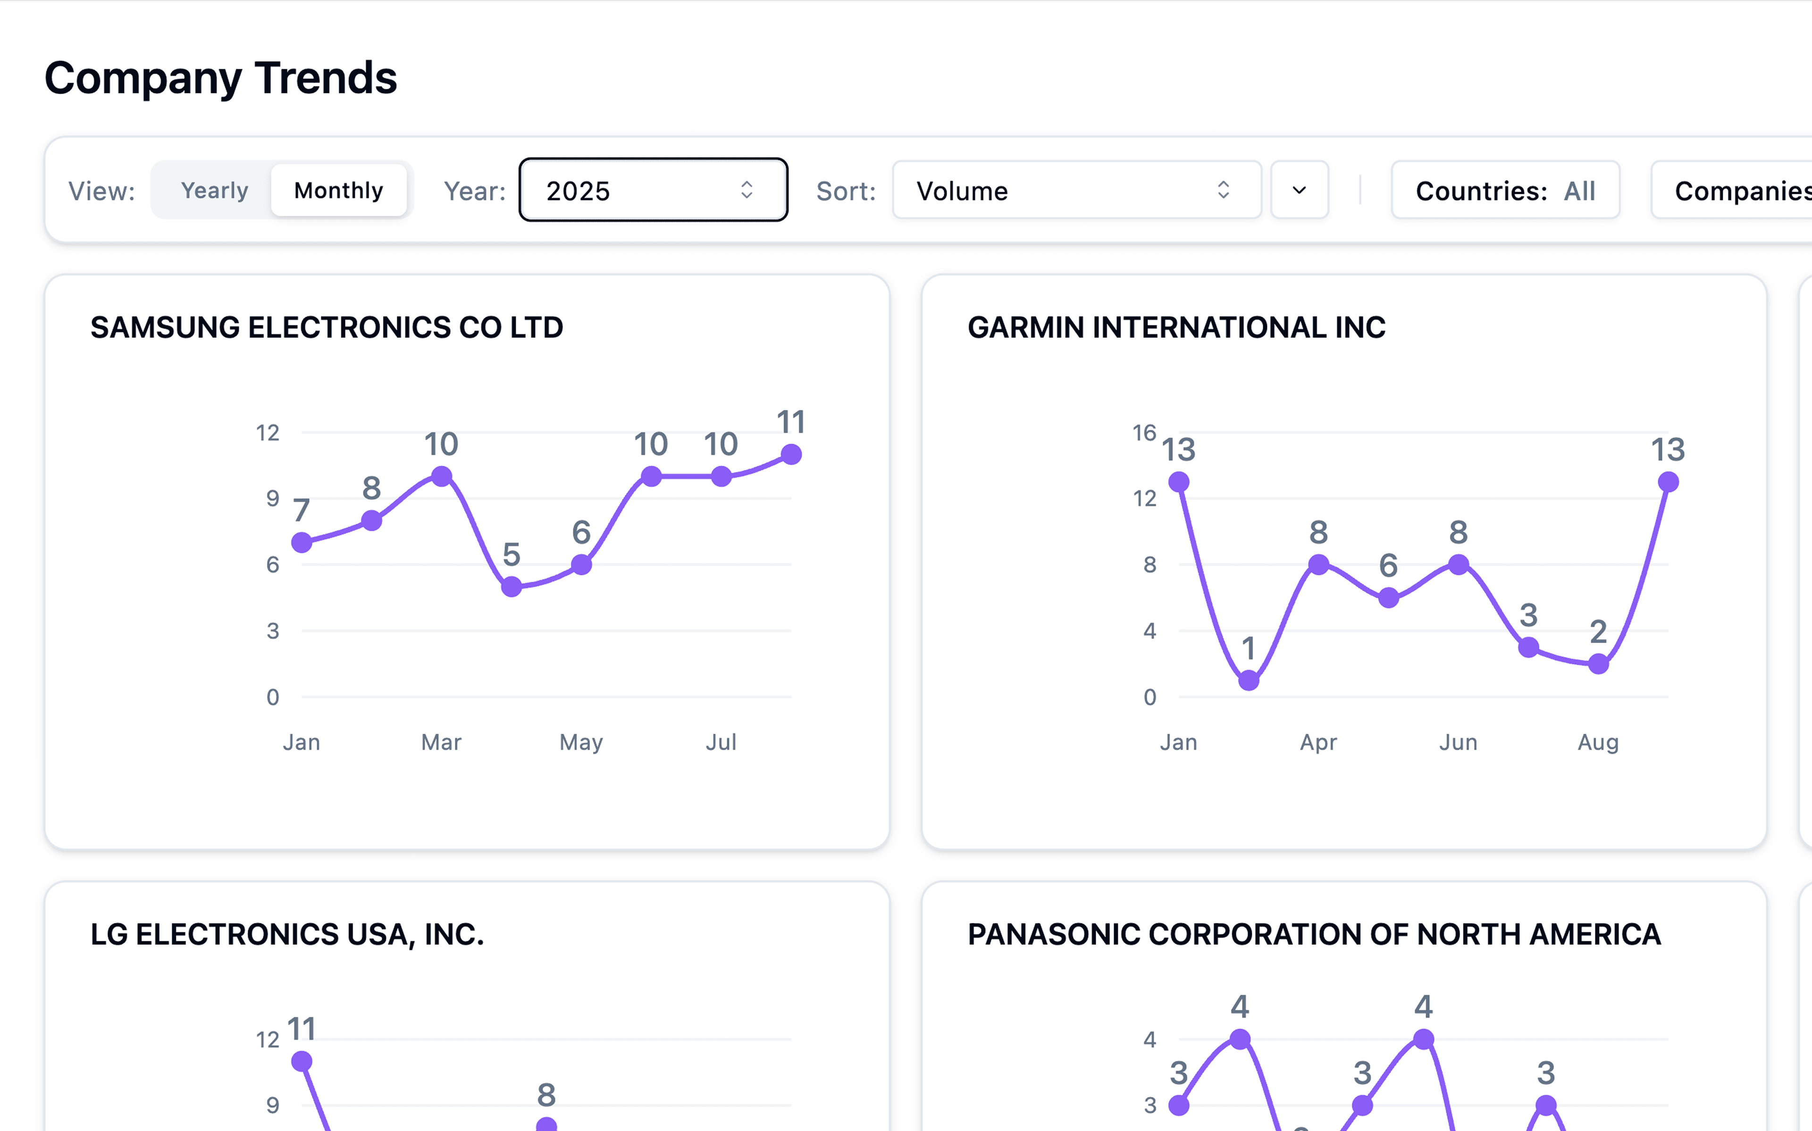1812x1131 pixels.
Task: Click LG's first data point labeled 11
Action: [302, 1061]
